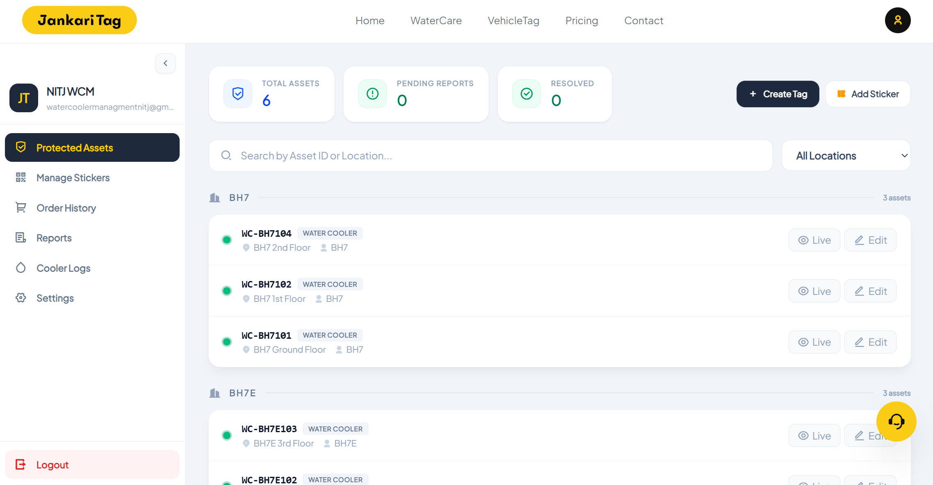Go to the Home nav link
Viewport: 933px width, 485px height.
(x=370, y=20)
